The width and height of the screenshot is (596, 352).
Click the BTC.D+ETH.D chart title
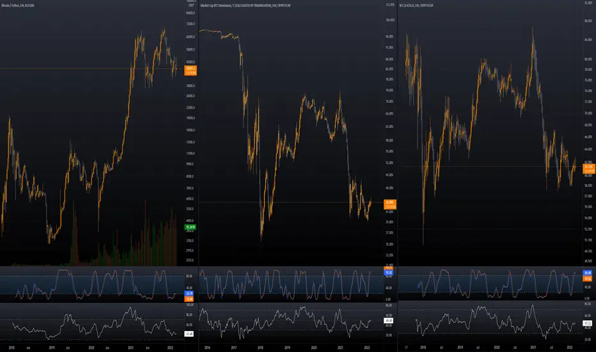[x=416, y=5]
